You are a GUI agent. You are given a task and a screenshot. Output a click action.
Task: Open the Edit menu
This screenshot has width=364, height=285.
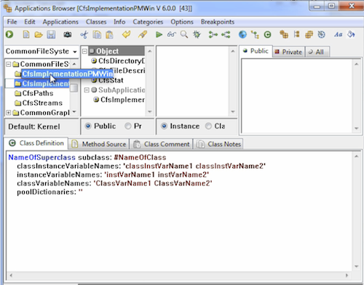(x=30, y=22)
